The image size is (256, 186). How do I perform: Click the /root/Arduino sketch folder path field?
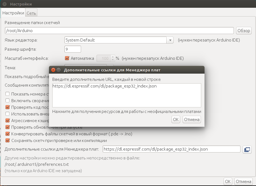pyautogui.click(x=119, y=31)
